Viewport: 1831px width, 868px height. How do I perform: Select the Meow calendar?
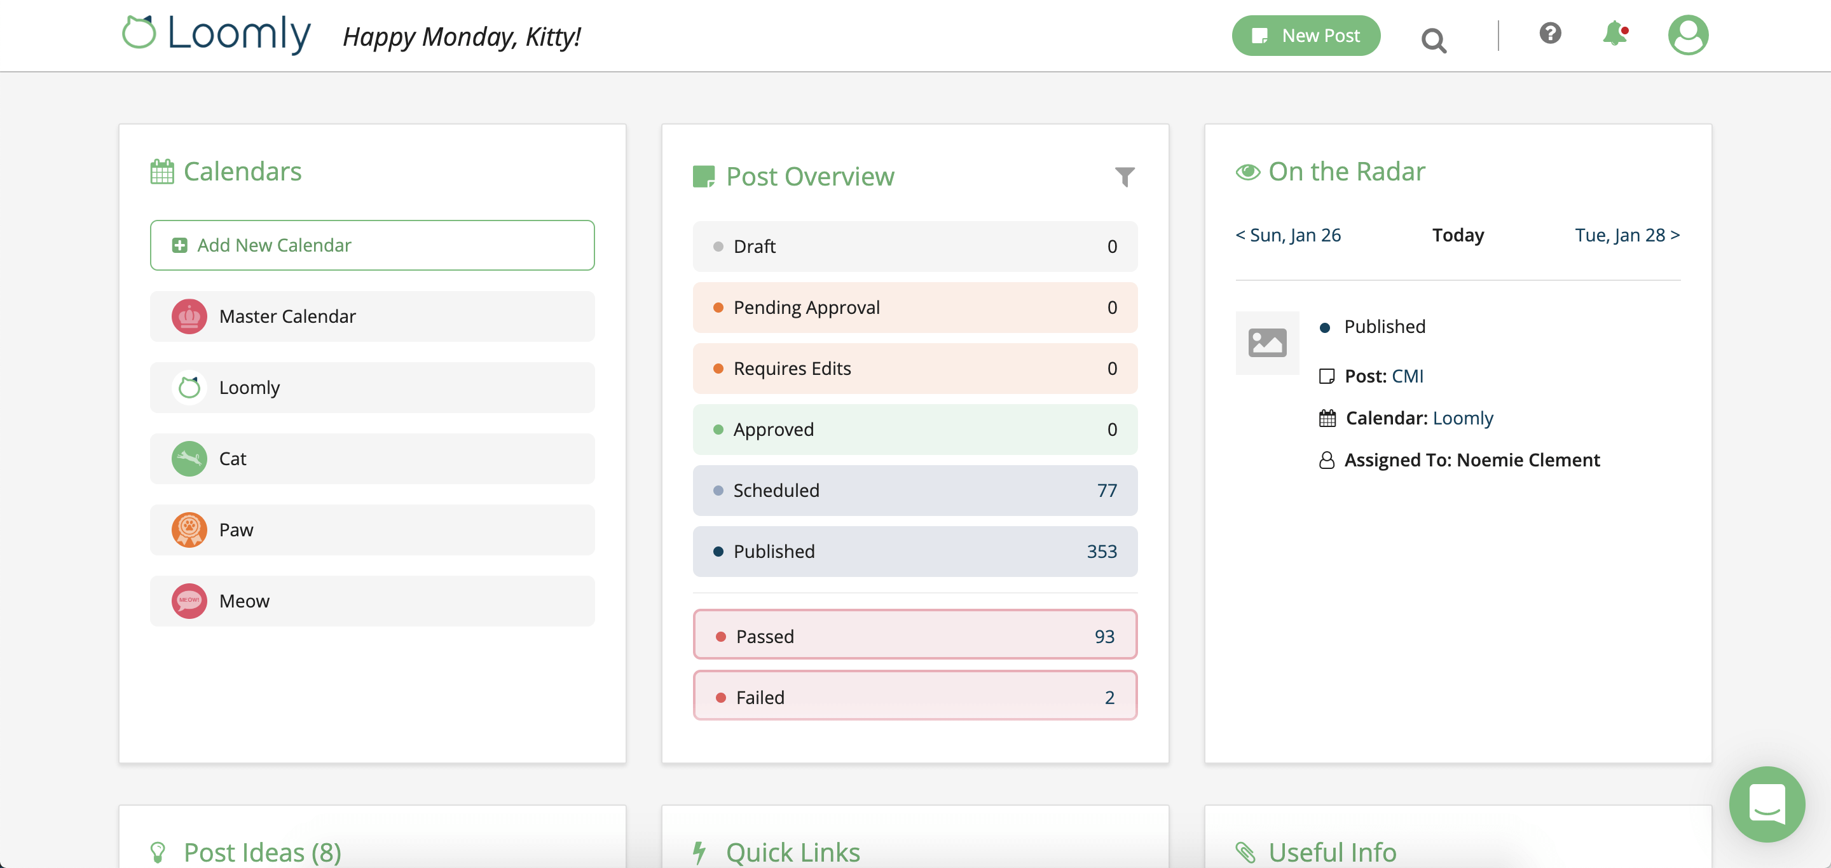click(372, 600)
